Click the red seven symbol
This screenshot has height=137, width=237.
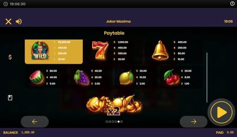pyautogui.click(x=100, y=50)
